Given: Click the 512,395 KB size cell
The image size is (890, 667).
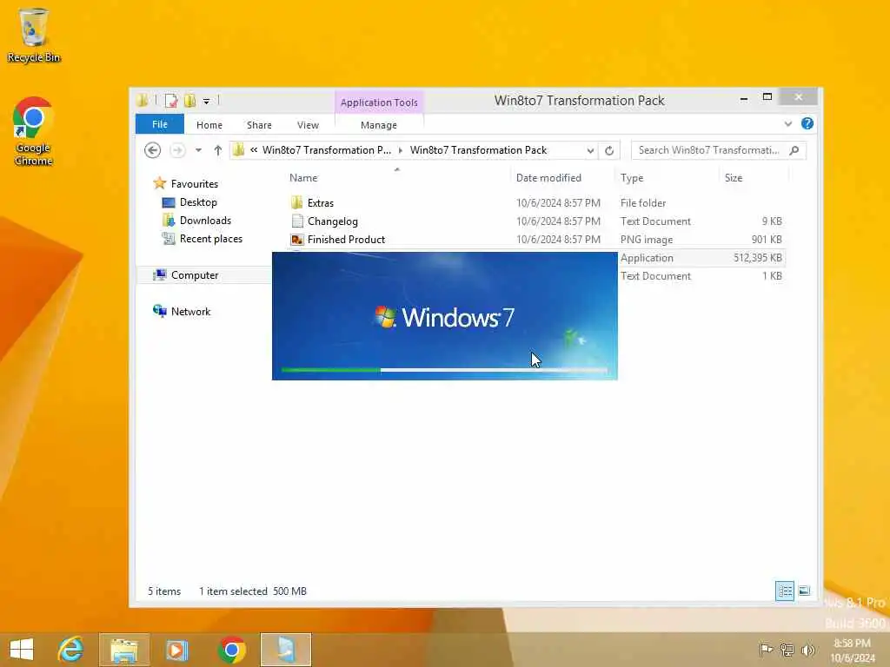Looking at the screenshot, I should 757,257.
